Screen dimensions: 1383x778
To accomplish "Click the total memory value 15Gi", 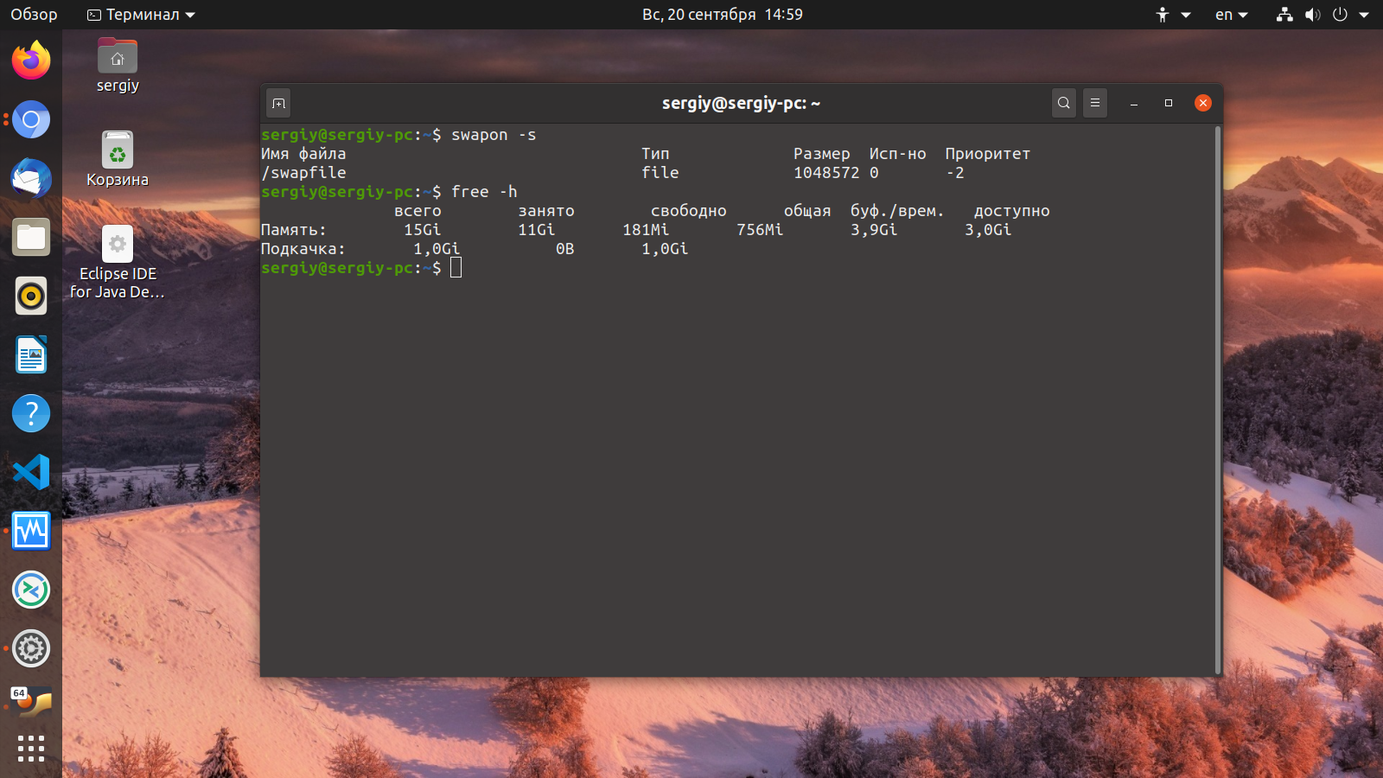I will (423, 230).
